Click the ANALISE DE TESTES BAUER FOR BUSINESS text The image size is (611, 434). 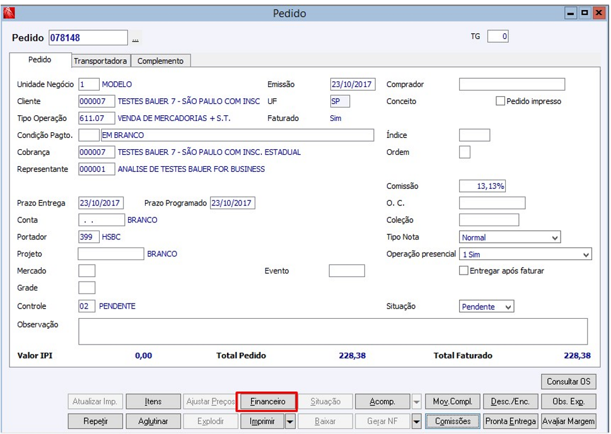tap(191, 169)
